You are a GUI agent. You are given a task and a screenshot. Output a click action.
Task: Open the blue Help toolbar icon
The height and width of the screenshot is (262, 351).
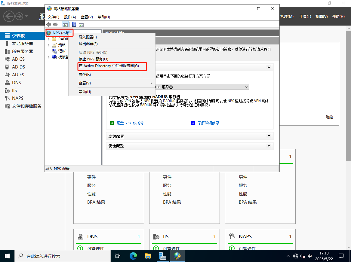(x=74, y=25)
